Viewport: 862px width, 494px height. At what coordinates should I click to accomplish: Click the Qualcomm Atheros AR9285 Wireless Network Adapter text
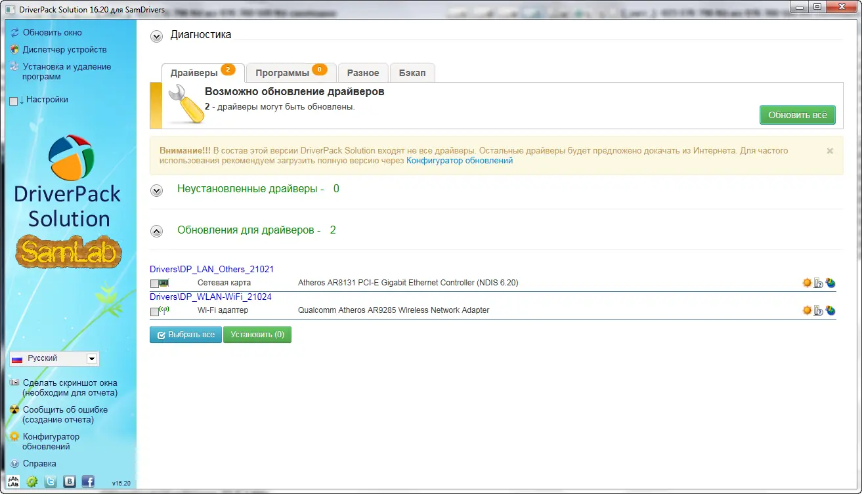pyautogui.click(x=394, y=310)
